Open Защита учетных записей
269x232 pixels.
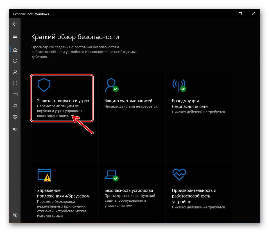[128, 101]
